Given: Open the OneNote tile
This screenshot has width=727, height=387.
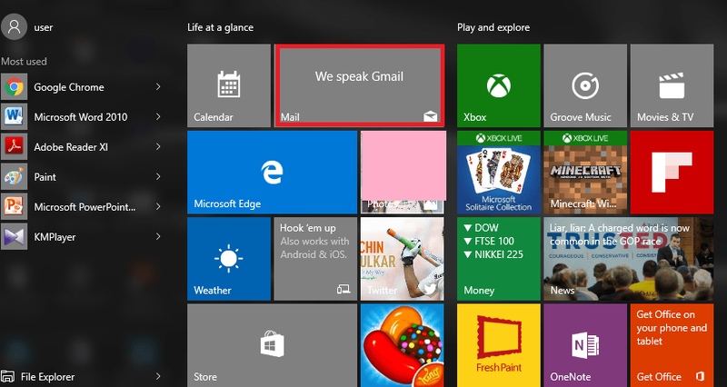Looking at the screenshot, I should [585, 345].
